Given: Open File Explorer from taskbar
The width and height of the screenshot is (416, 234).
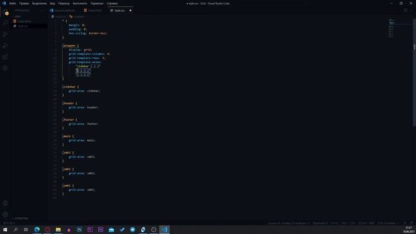Looking at the screenshot, I should [58, 229].
